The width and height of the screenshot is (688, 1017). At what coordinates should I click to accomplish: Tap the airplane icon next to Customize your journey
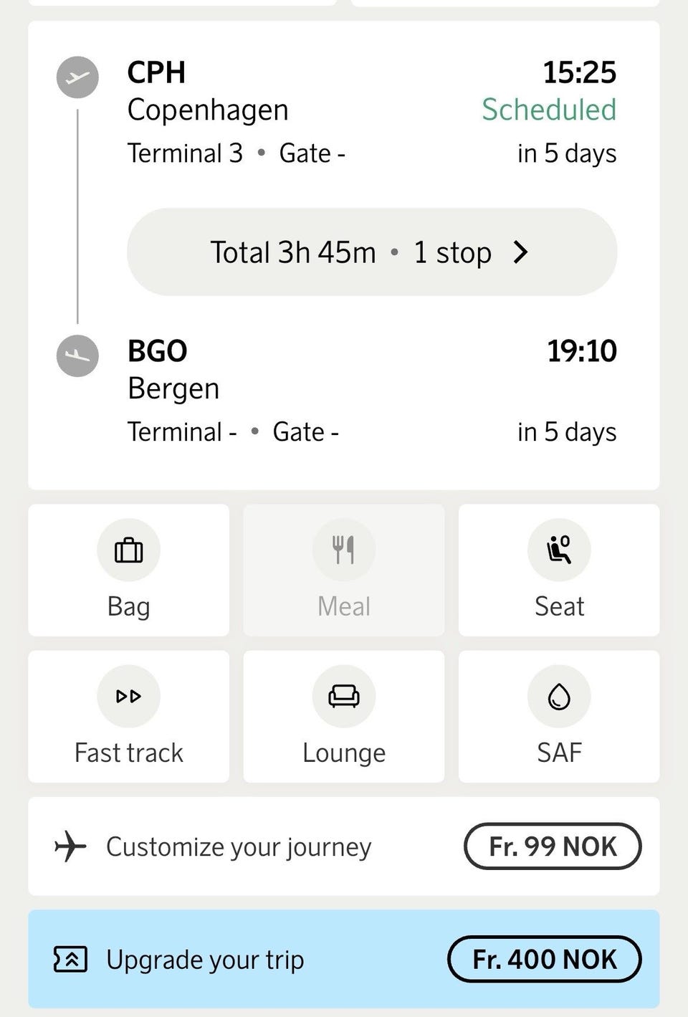[x=70, y=846]
